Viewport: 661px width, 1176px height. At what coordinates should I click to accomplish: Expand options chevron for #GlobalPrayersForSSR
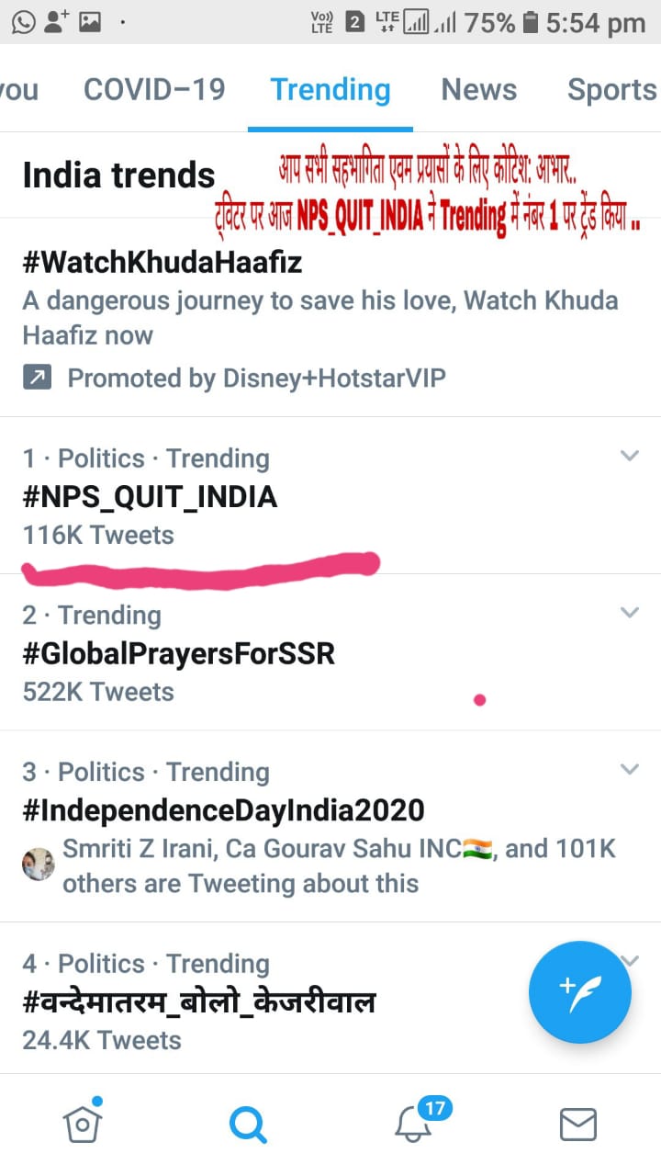(629, 612)
